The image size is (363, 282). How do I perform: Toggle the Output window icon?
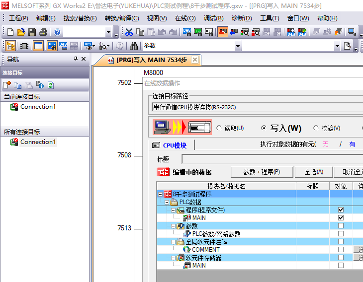[38, 46]
